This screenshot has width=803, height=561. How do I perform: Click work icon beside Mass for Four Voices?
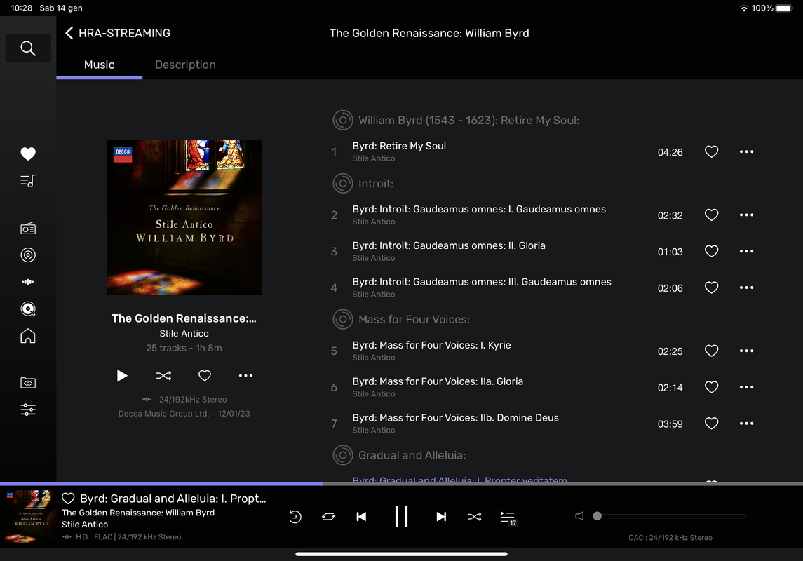343,319
